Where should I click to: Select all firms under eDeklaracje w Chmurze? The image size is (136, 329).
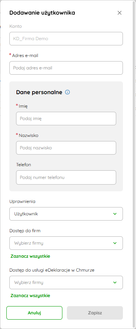(30, 296)
